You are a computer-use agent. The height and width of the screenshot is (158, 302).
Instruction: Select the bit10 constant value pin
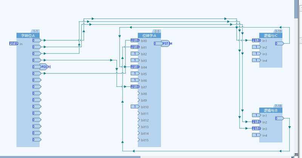tap(135, 107)
